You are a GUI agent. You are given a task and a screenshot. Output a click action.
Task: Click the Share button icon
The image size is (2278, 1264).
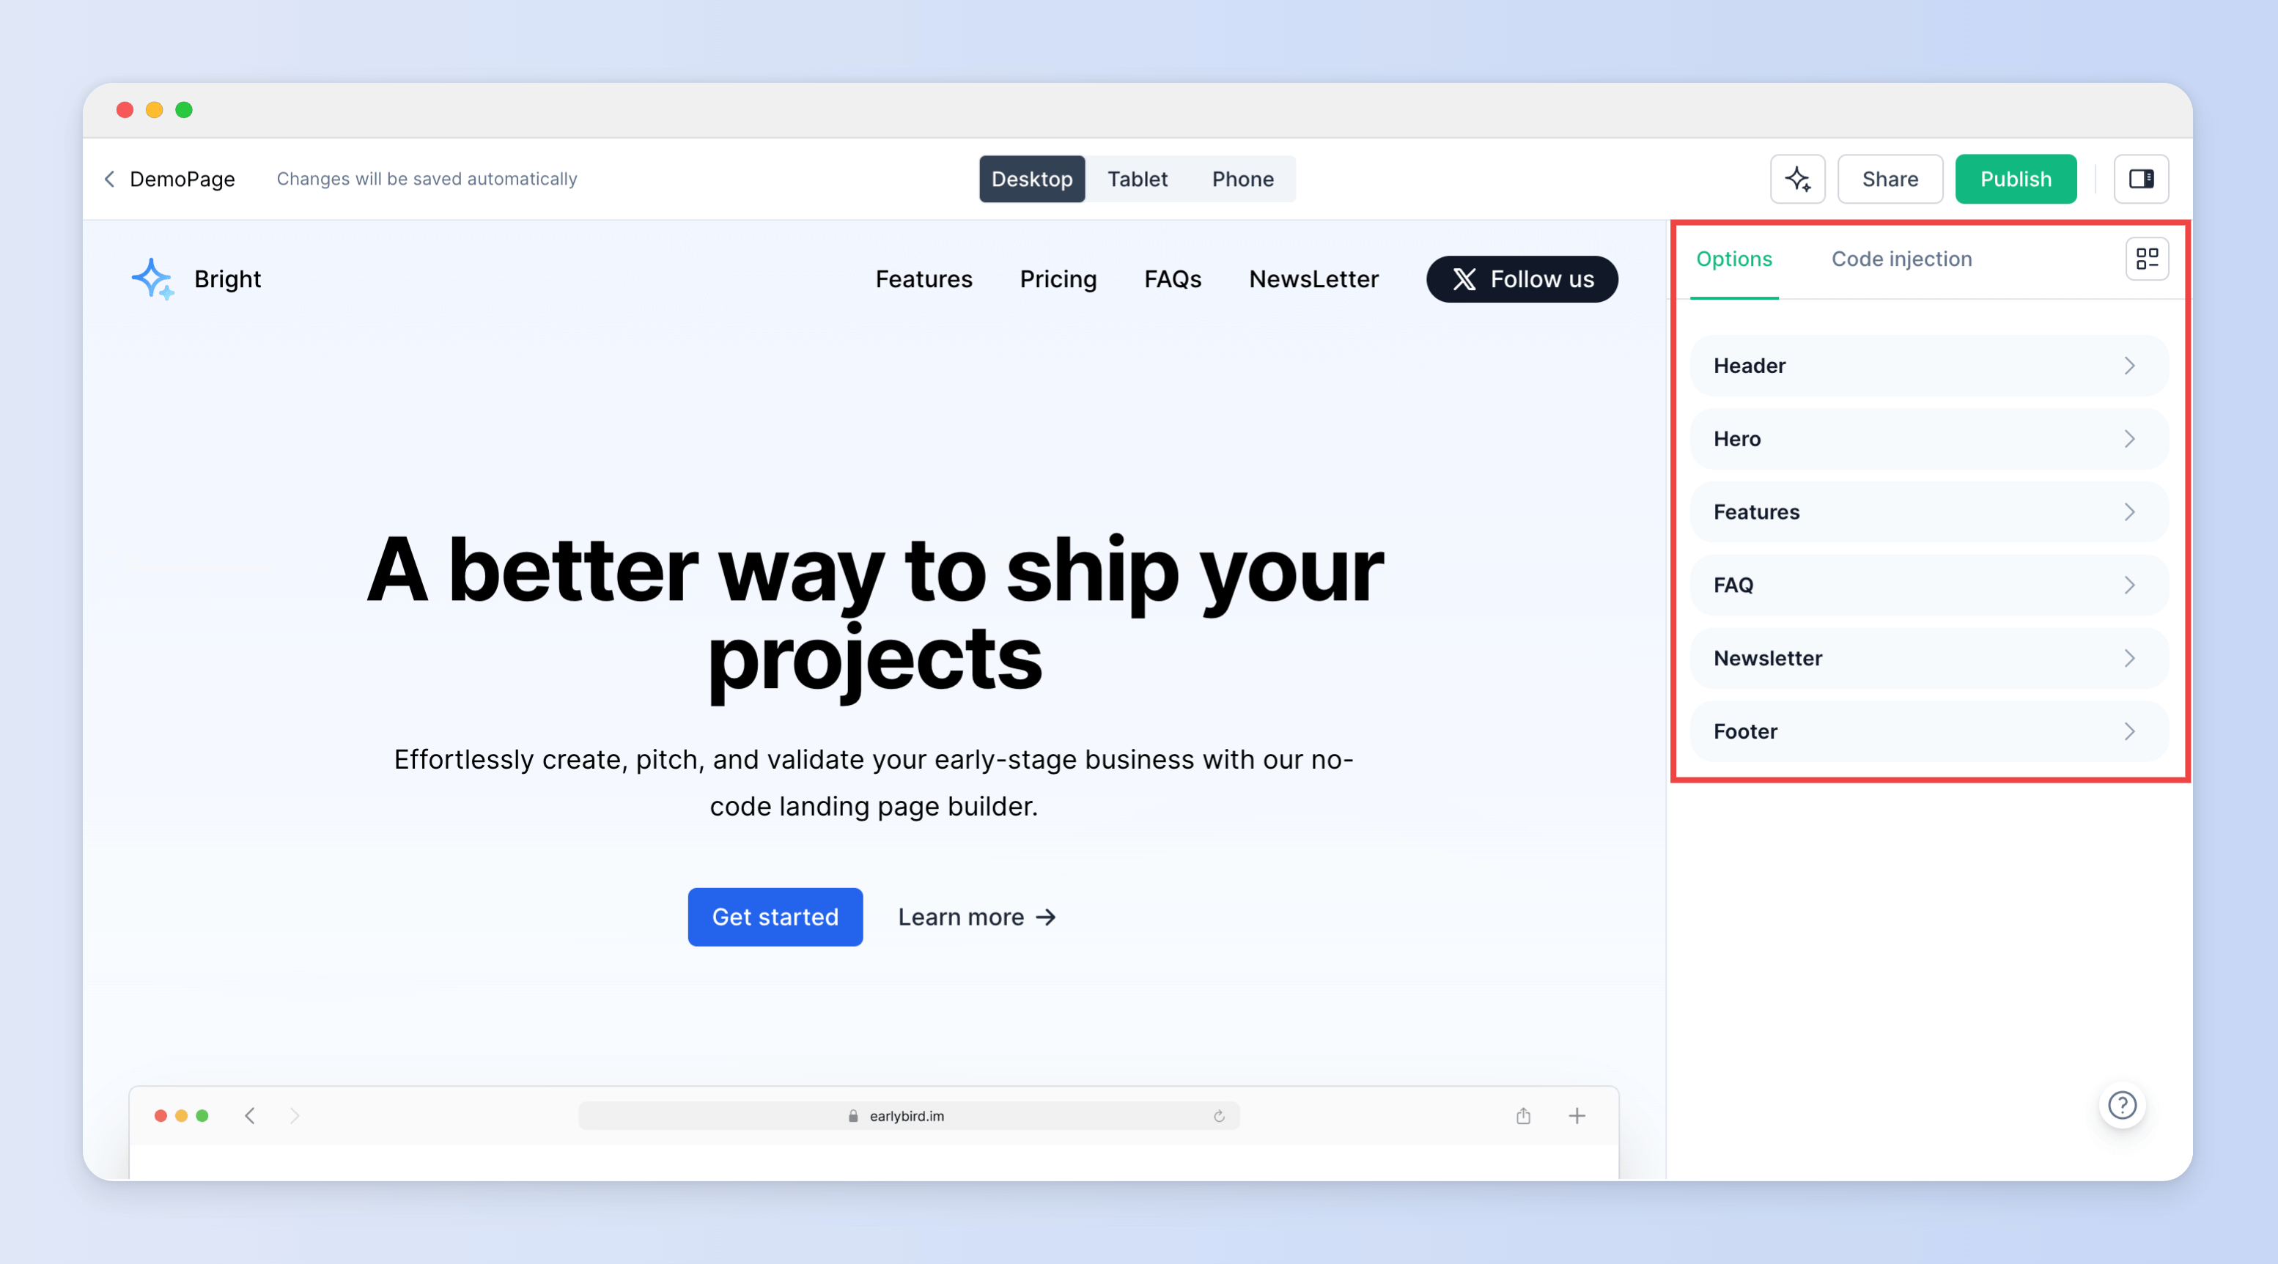(x=1890, y=179)
